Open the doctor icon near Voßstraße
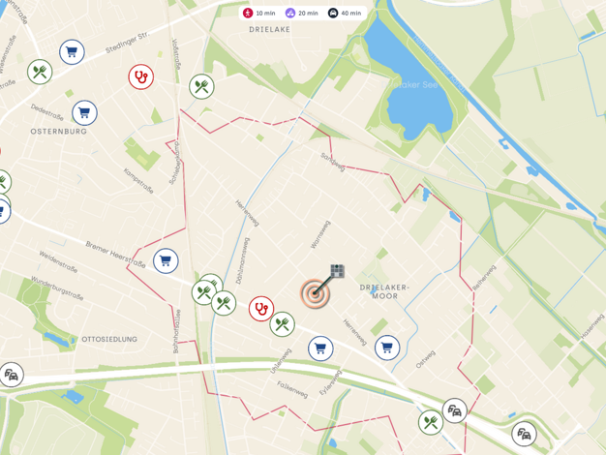Screen dimensions: 606x455 (141, 76)
